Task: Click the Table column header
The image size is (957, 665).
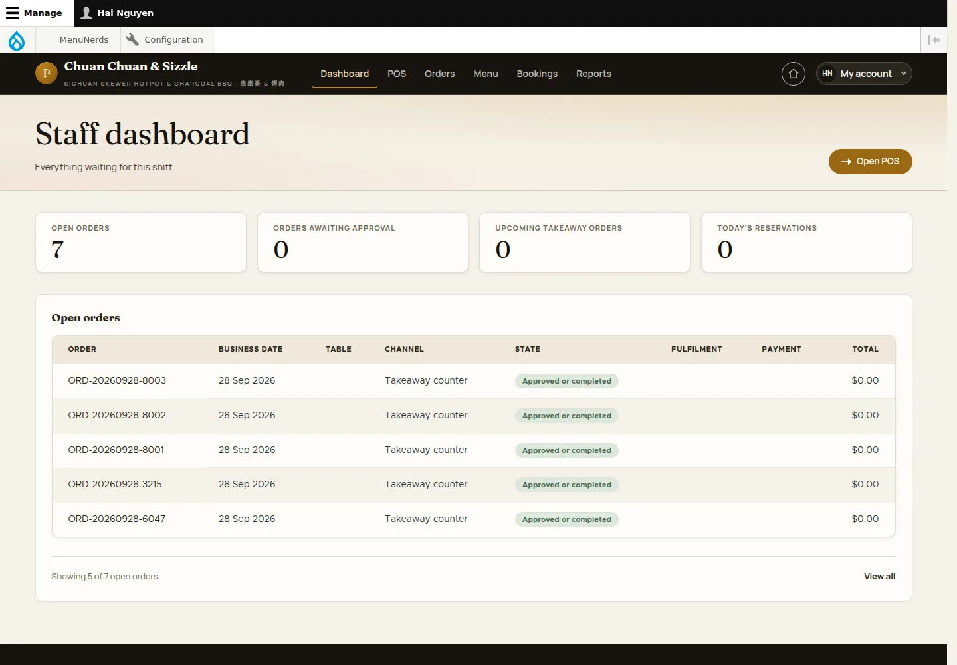Action: 338,349
